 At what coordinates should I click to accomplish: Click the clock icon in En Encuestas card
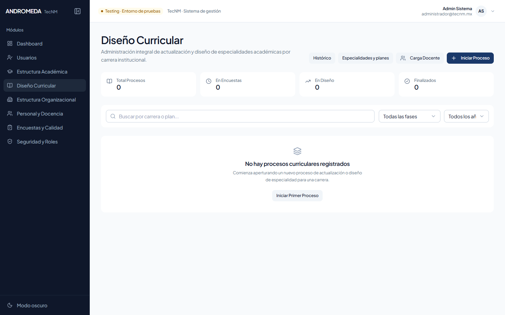click(x=209, y=81)
